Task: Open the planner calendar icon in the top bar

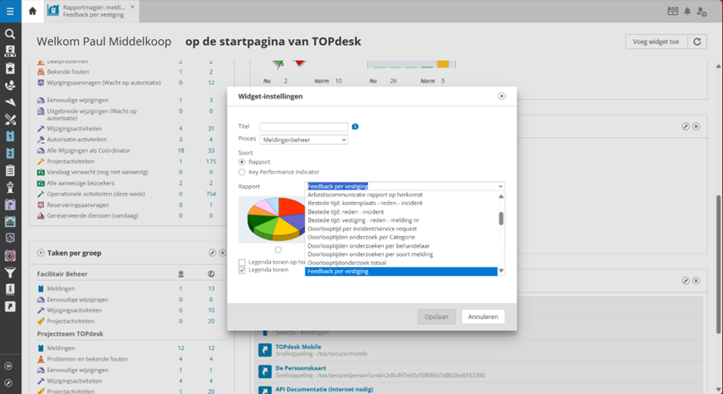Action: coord(672,12)
